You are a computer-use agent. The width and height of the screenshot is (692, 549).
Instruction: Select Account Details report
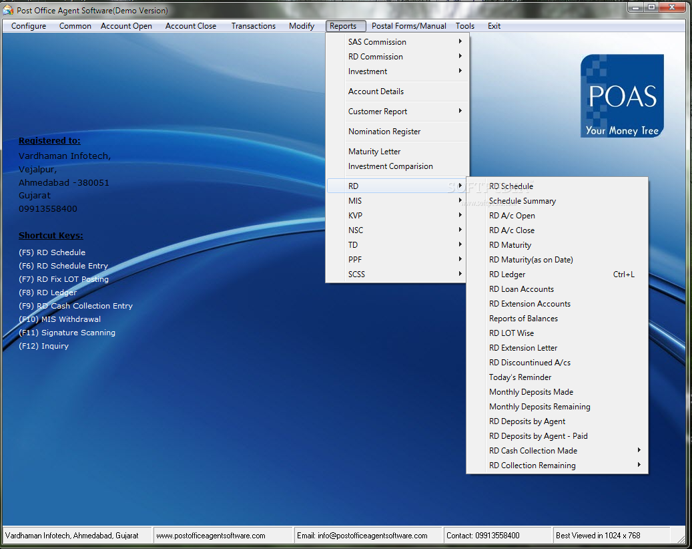coord(397,91)
